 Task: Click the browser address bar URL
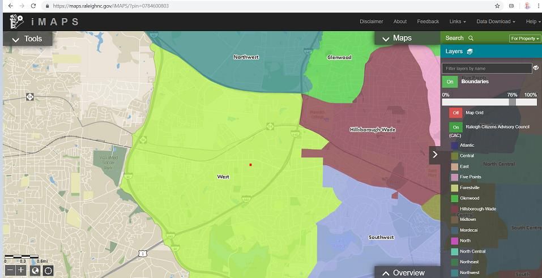(111, 6)
